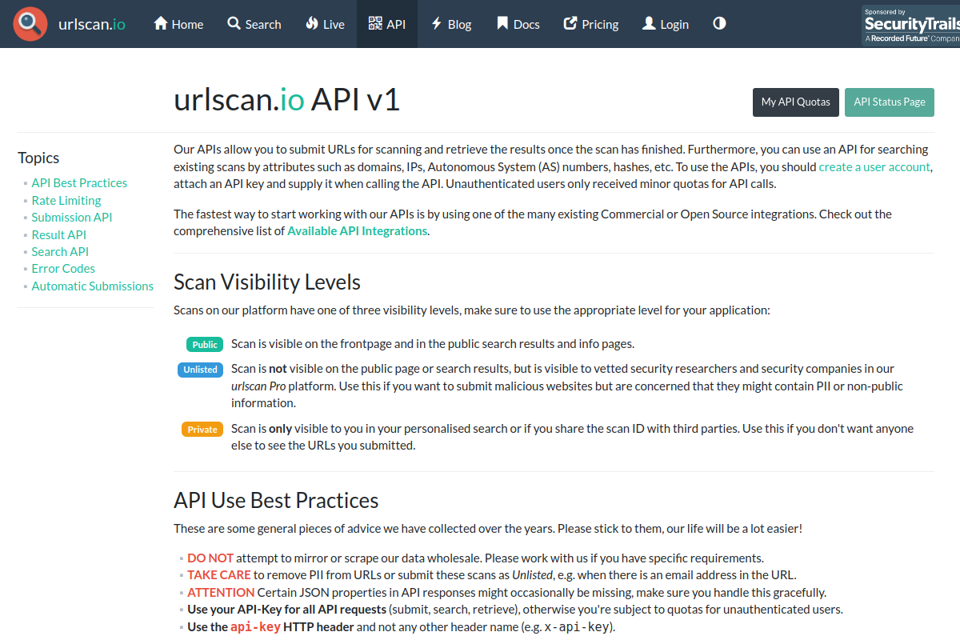Click the 'urlscan.io API v1' page title

286,101
